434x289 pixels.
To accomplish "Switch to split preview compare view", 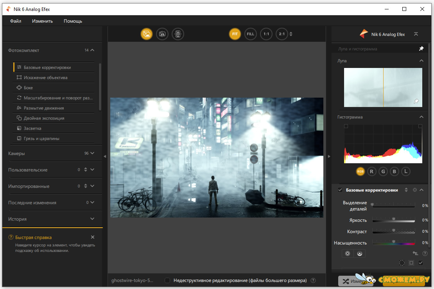I will 162,34.
